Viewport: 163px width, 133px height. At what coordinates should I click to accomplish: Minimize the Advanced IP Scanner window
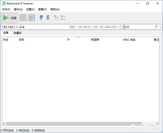138,3
